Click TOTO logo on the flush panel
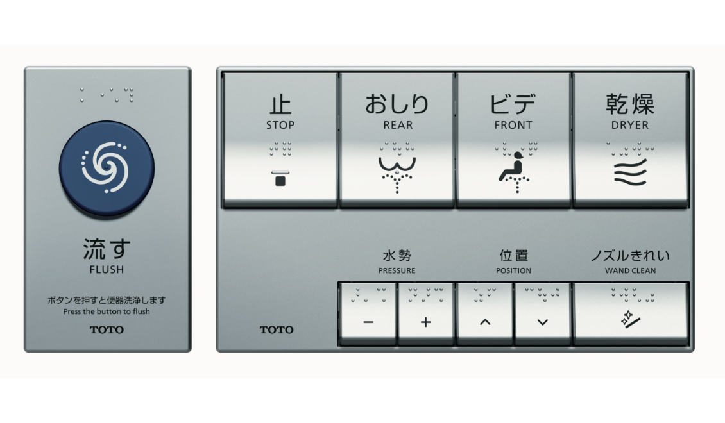The image size is (725, 423). (x=107, y=329)
